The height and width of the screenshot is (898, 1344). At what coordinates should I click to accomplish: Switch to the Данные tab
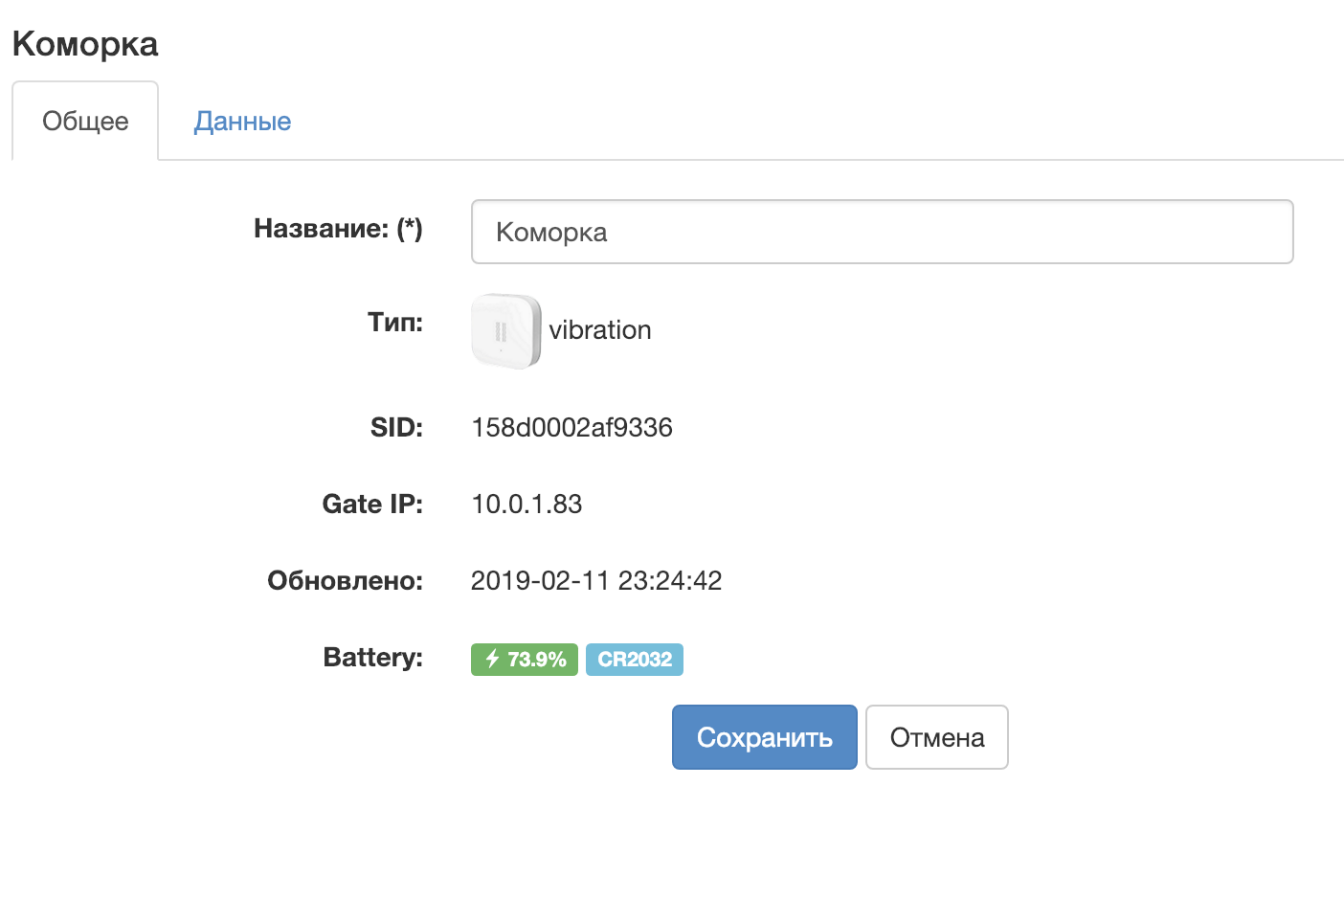point(242,122)
